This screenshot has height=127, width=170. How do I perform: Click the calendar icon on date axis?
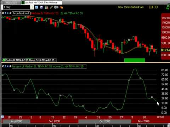click(2, 117)
